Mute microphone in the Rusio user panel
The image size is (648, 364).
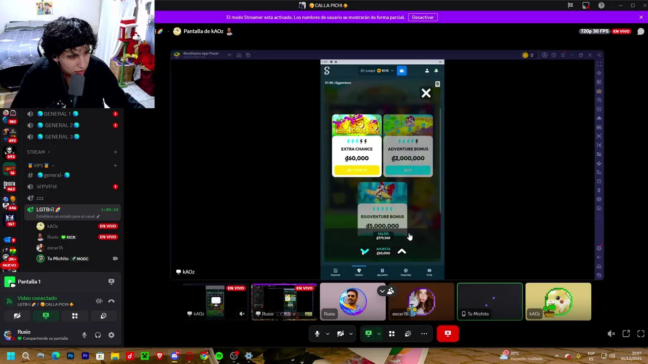84,335
